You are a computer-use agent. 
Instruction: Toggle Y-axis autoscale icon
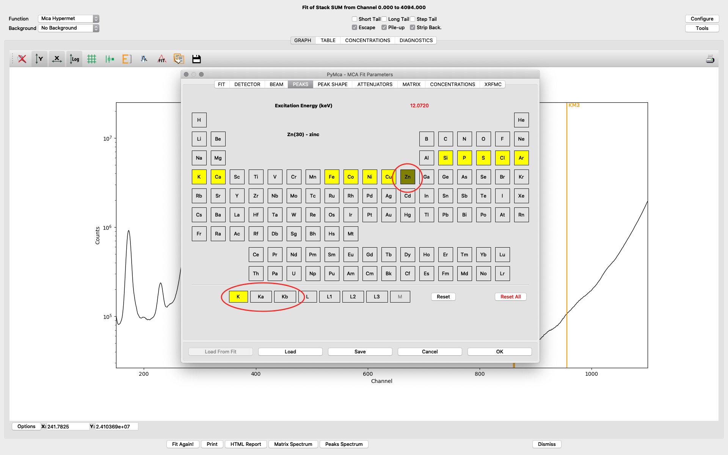39,59
